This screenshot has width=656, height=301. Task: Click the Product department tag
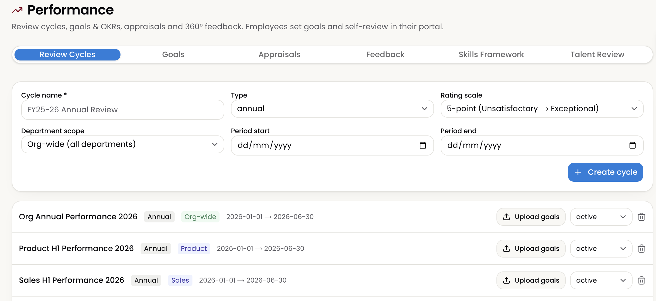[194, 249]
